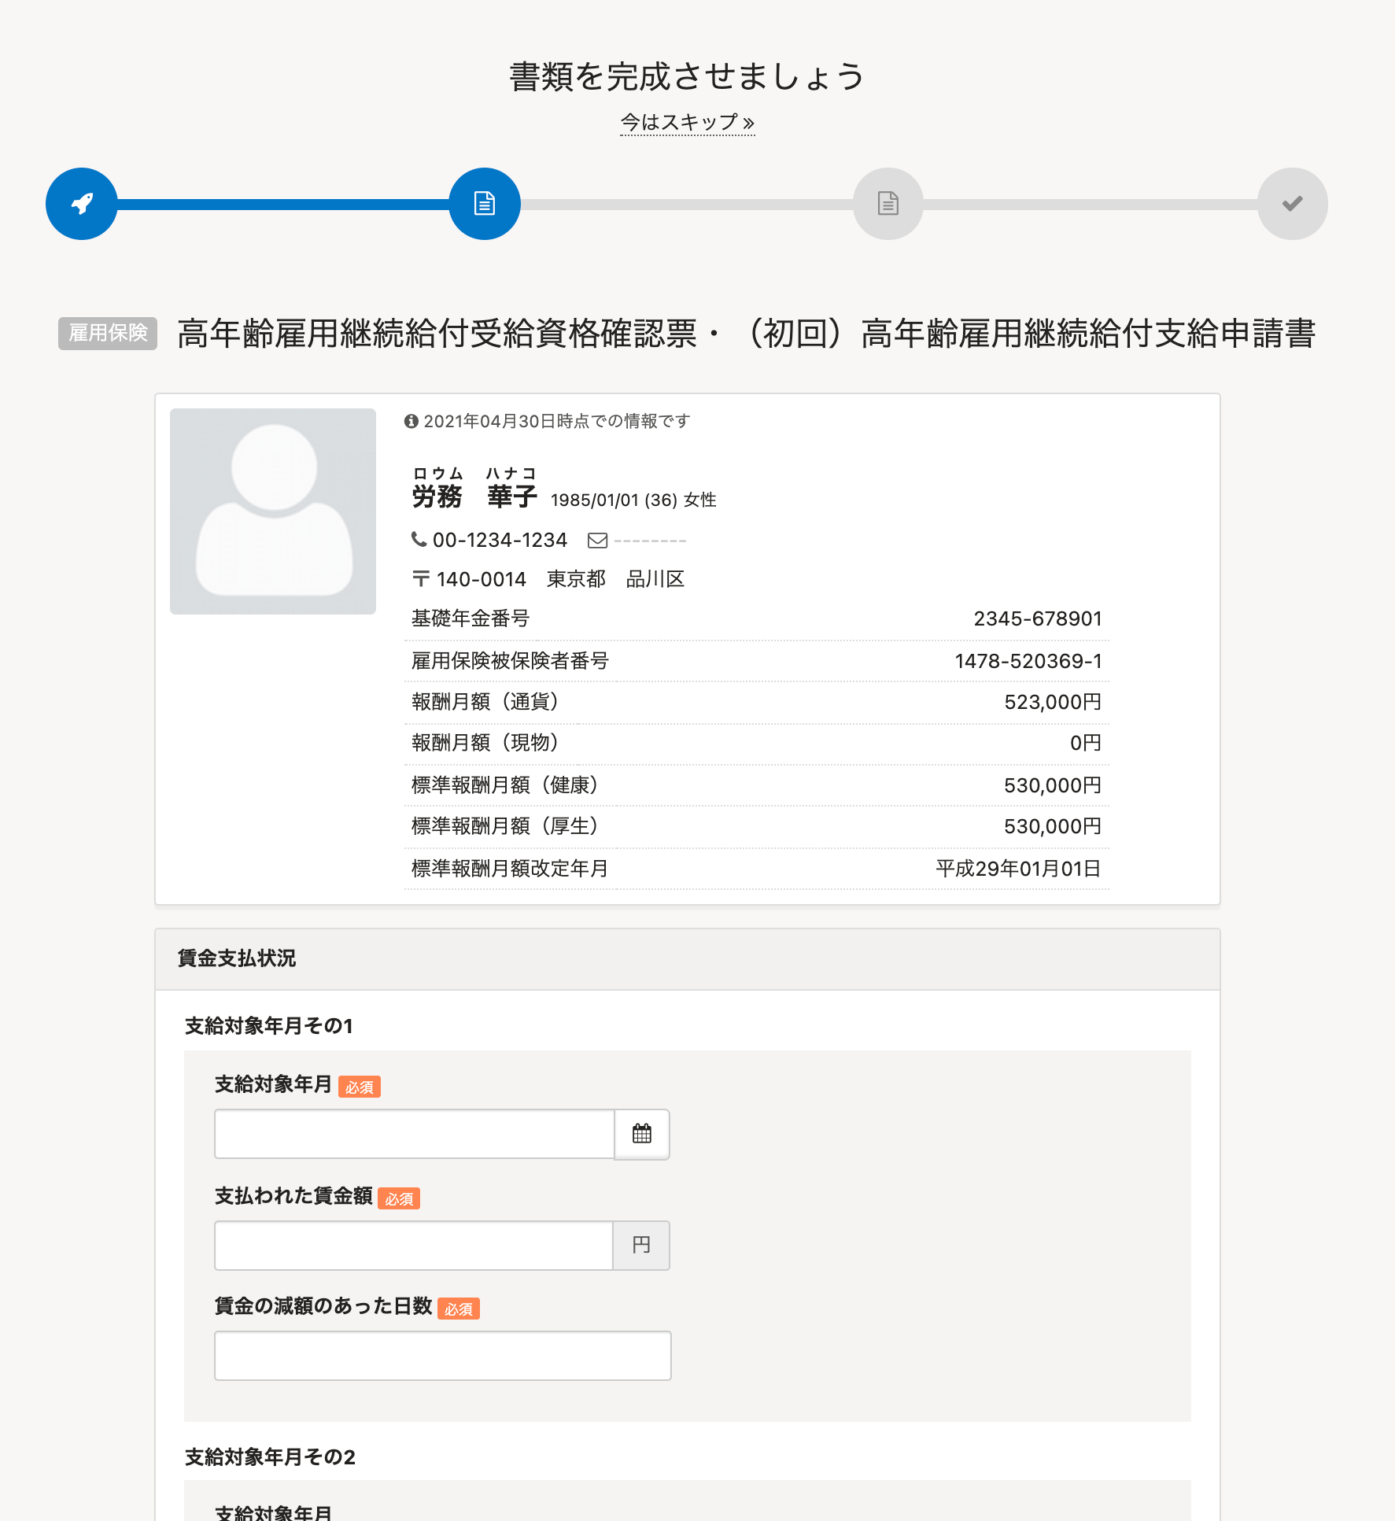Click the 報酬月額（現物） value 0円
Screen dimensions: 1395x1521
pyautogui.click(x=1086, y=743)
